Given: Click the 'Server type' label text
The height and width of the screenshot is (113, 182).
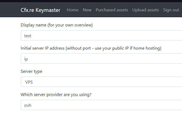Looking at the screenshot, I should tap(31, 71).
